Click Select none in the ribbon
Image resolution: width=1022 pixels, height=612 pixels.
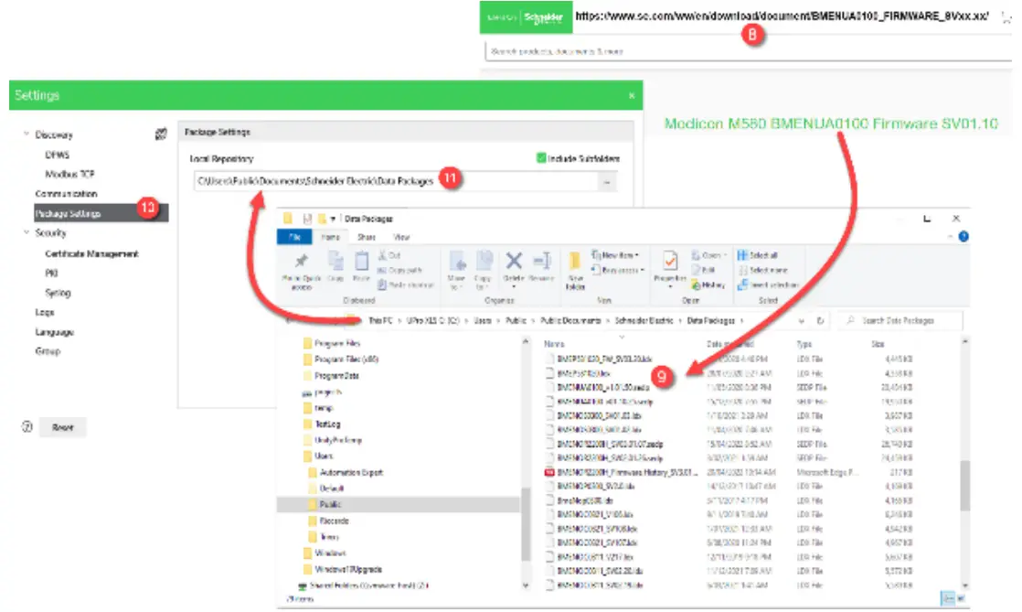[x=762, y=270]
